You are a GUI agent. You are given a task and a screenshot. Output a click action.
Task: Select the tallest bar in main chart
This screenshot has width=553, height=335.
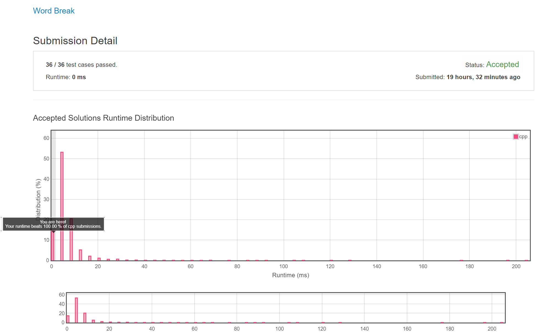[x=62, y=206]
